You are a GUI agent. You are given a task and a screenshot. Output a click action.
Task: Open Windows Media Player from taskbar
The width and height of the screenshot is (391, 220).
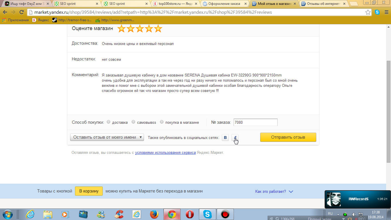(66, 214)
